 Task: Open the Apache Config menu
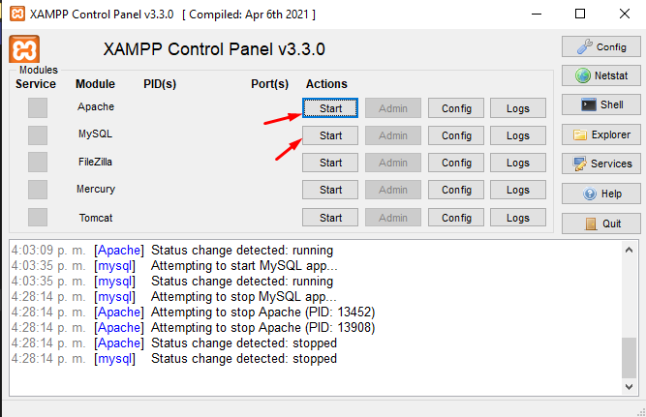coord(456,107)
